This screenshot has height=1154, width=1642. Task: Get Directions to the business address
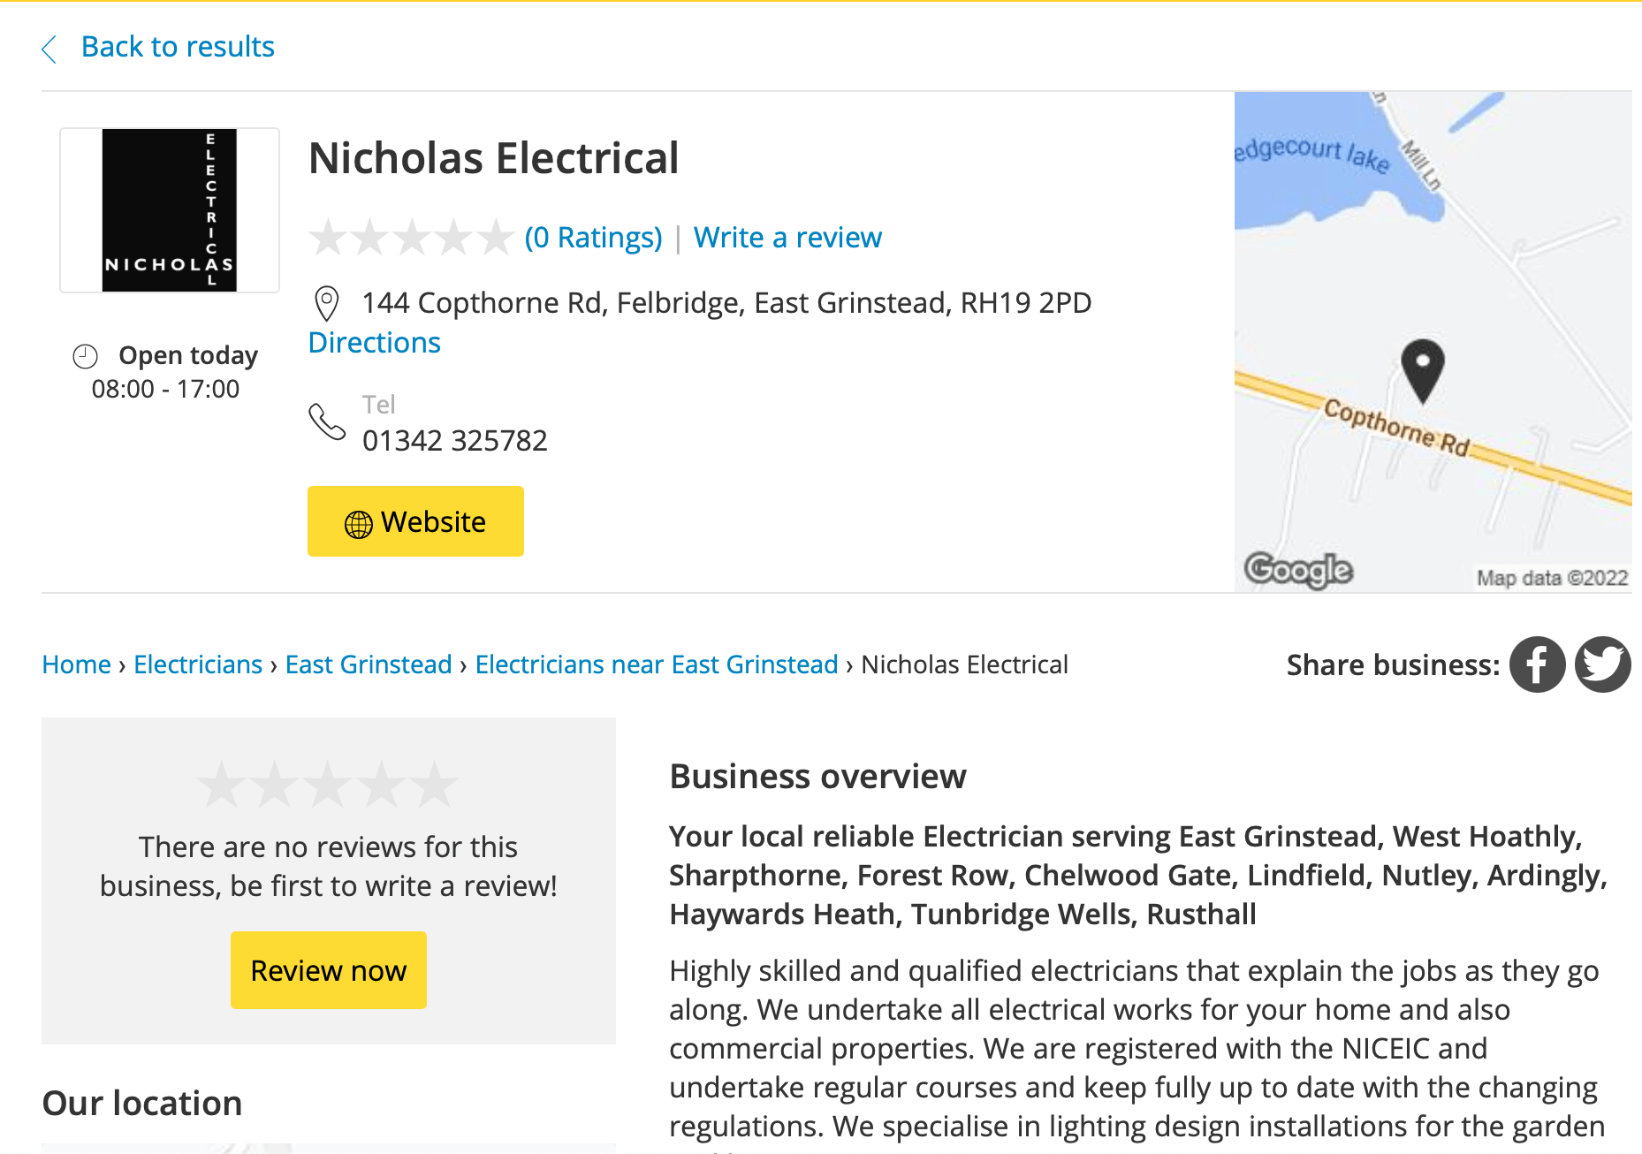[x=374, y=343]
